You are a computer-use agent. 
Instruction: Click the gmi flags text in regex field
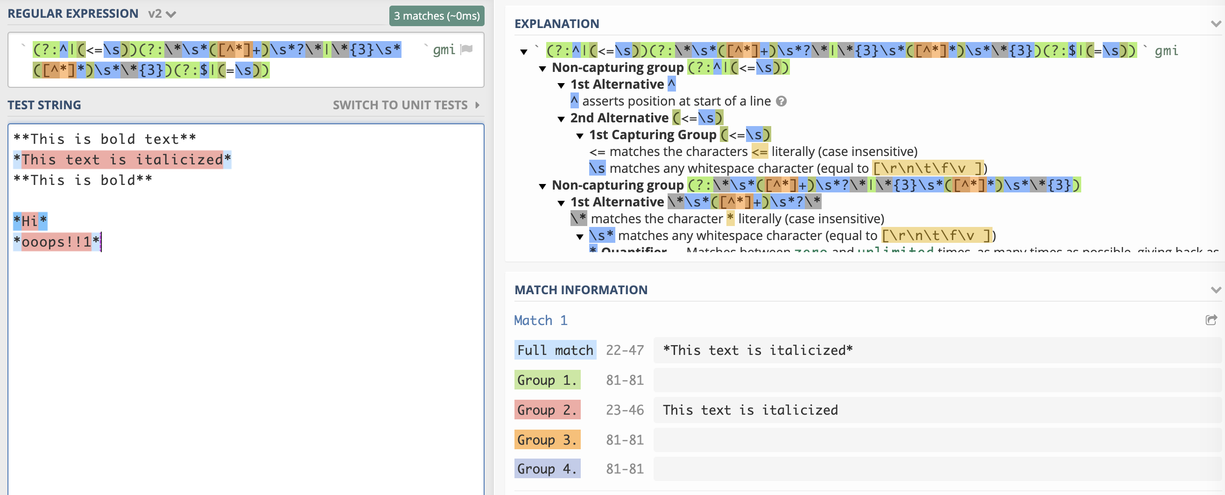[444, 49]
